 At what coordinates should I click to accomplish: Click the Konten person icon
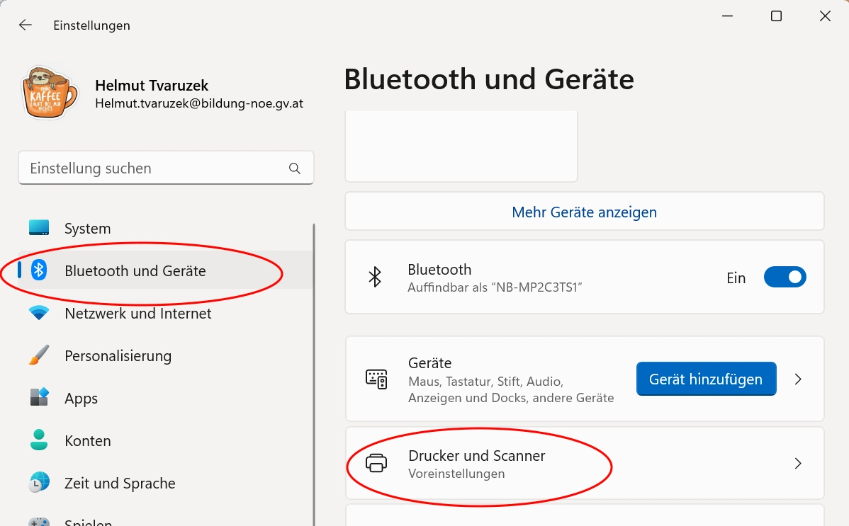tap(39, 440)
